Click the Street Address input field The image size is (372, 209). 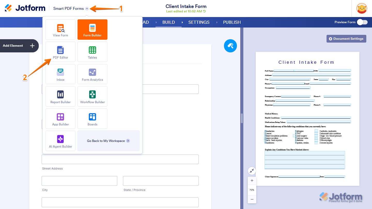pos(120,159)
